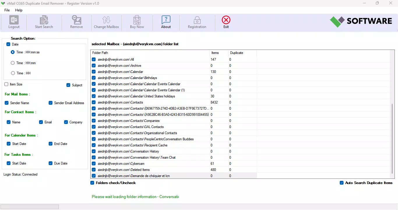
Task: Click the Duplicate column header
Action: point(242,53)
